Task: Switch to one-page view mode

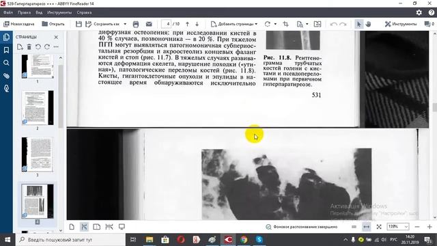Action: (72, 227)
